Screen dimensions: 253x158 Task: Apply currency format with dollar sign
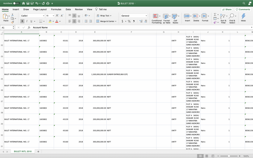tap(123, 21)
